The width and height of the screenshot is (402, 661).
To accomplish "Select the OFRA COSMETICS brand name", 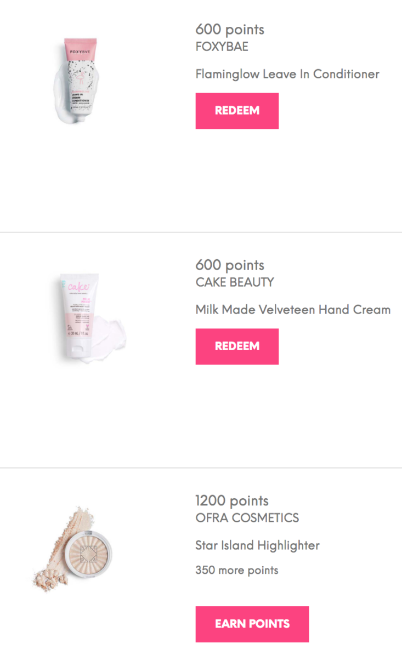I will [x=247, y=518].
